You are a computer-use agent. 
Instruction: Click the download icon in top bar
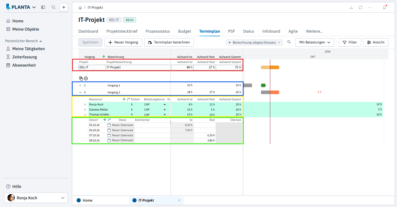351,7
